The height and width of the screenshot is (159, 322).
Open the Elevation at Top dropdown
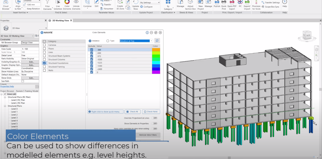pos(136,41)
